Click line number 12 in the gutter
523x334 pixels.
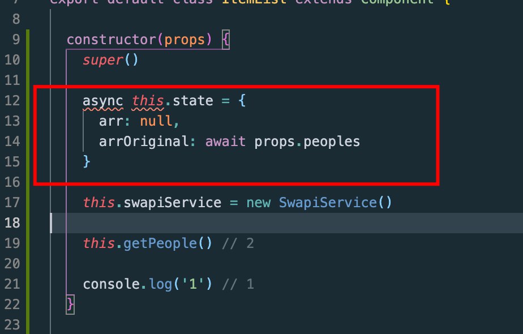(11, 101)
